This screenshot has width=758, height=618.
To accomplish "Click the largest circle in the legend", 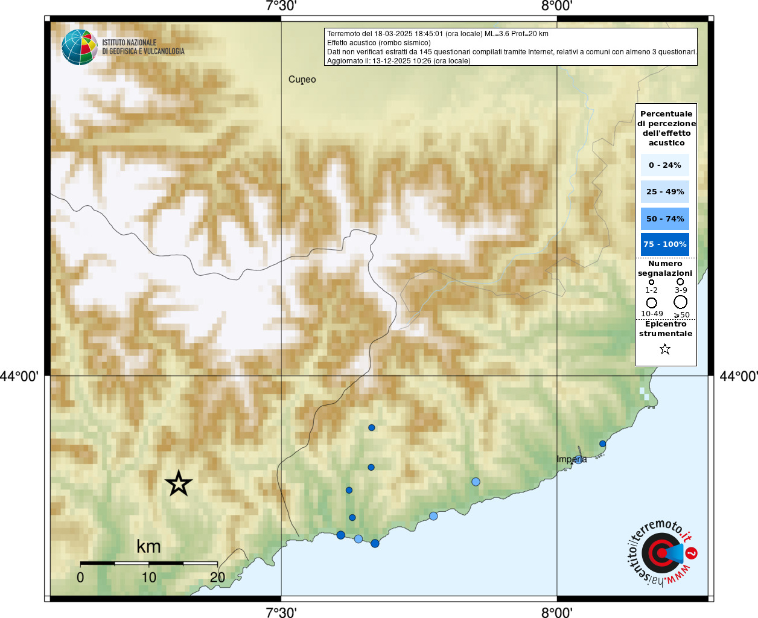I will pyautogui.click(x=681, y=302).
